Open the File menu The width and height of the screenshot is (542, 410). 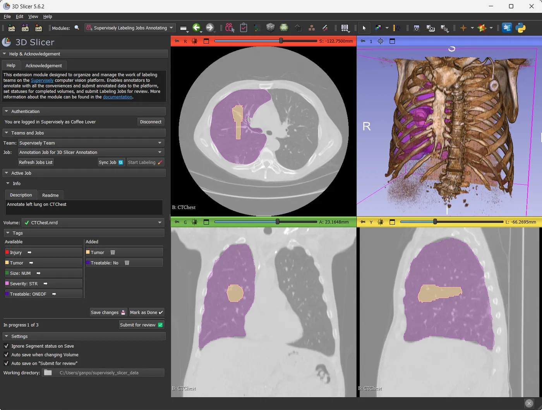7,17
